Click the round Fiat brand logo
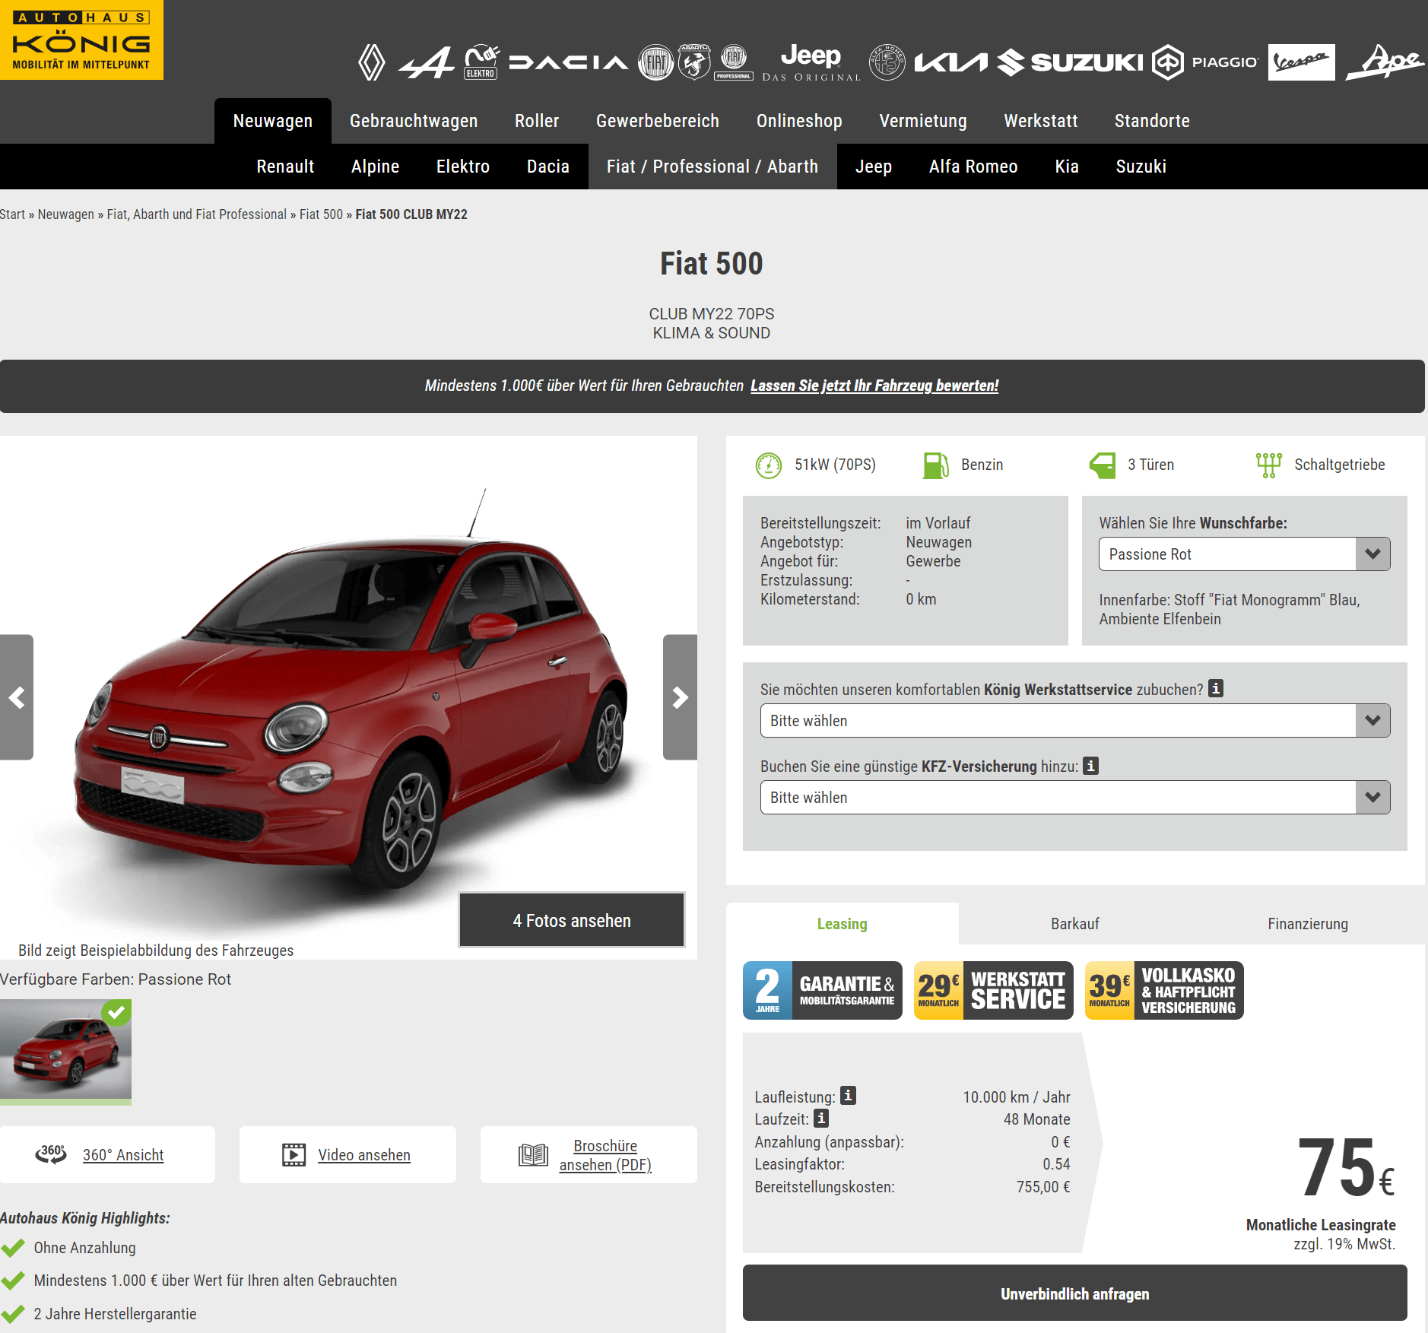 click(655, 62)
